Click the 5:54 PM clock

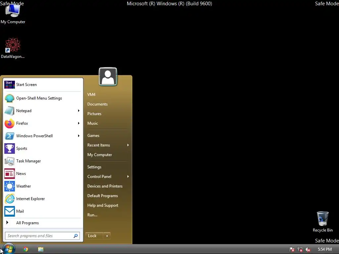(x=325, y=249)
